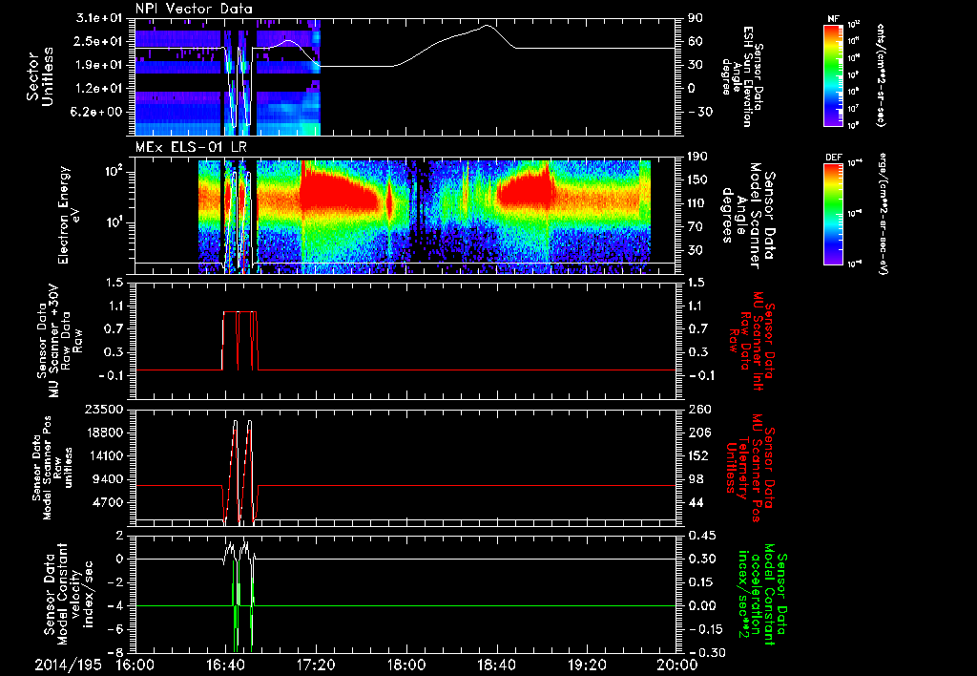Click the 16:00 time axis label
Image resolution: width=977 pixels, height=676 pixels.
click(135, 665)
